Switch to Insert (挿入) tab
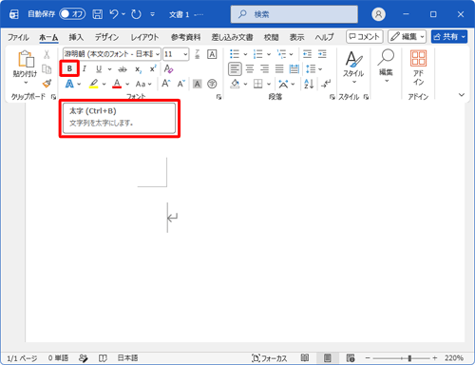The image size is (475, 365). tap(76, 37)
